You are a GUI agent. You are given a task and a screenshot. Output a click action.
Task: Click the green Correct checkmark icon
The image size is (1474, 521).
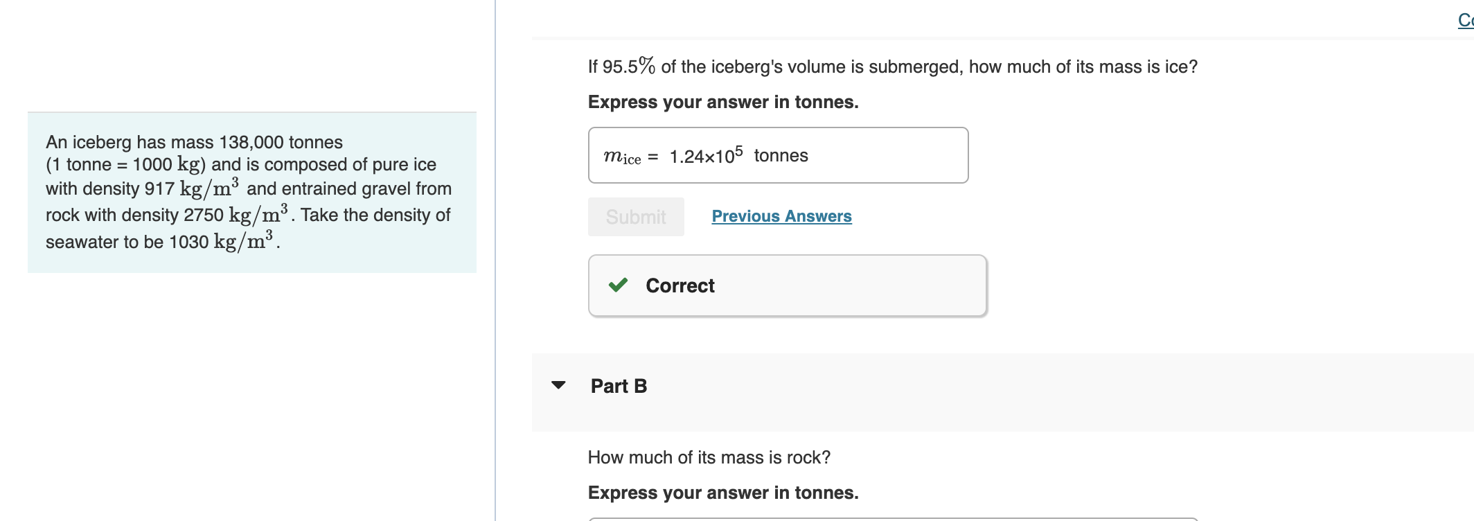pos(619,285)
